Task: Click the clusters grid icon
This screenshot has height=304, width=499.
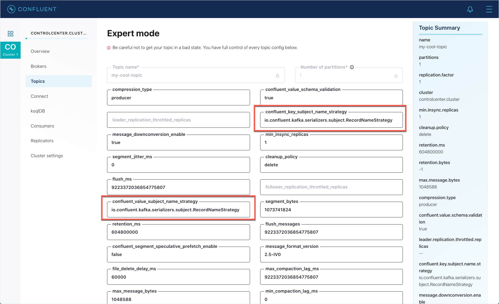Action: pyautogui.click(x=10, y=34)
